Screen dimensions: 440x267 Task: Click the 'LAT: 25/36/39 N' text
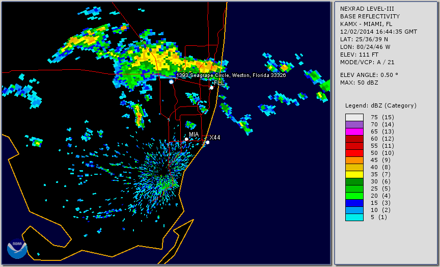coord(364,39)
